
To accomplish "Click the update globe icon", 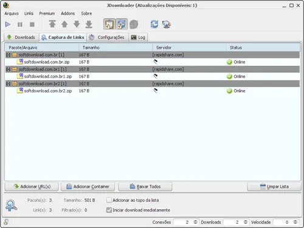I will 167,24.
